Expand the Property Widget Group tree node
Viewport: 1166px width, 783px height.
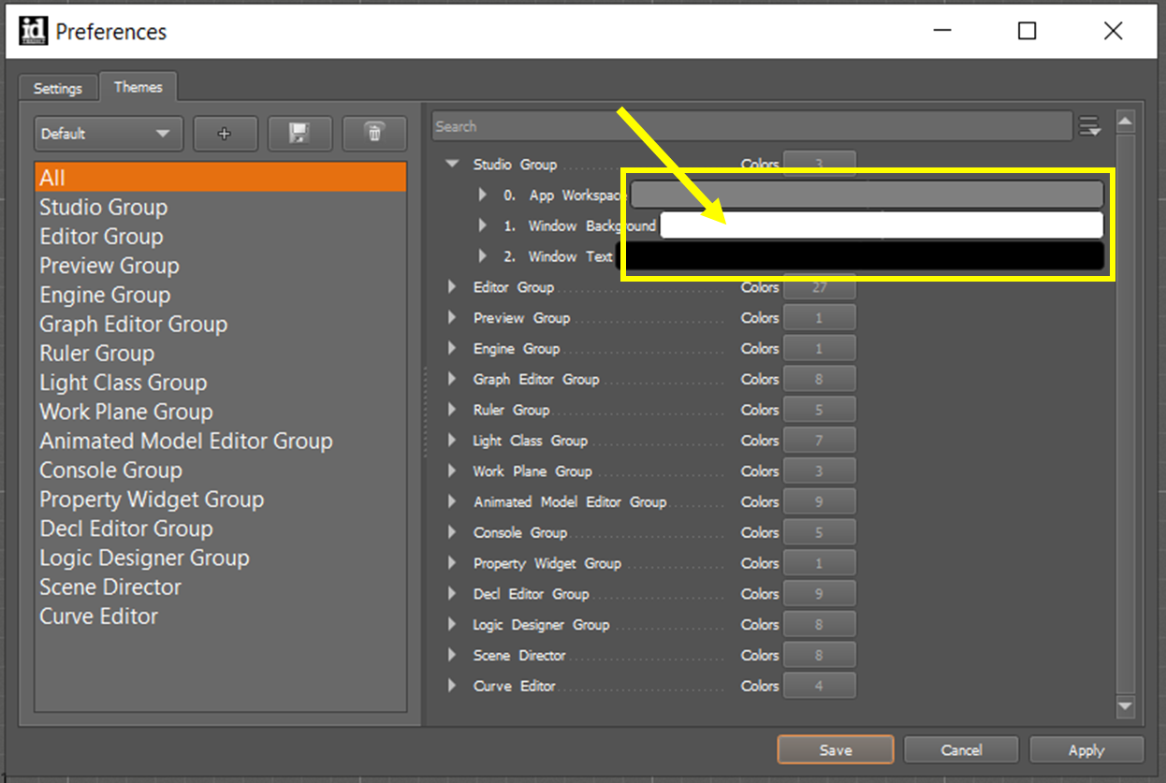(452, 563)
